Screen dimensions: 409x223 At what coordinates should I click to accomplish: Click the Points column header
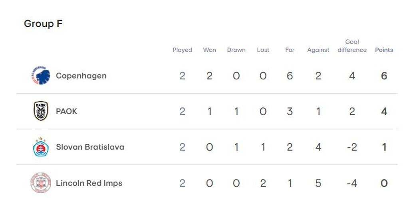(x=384, y=50)
